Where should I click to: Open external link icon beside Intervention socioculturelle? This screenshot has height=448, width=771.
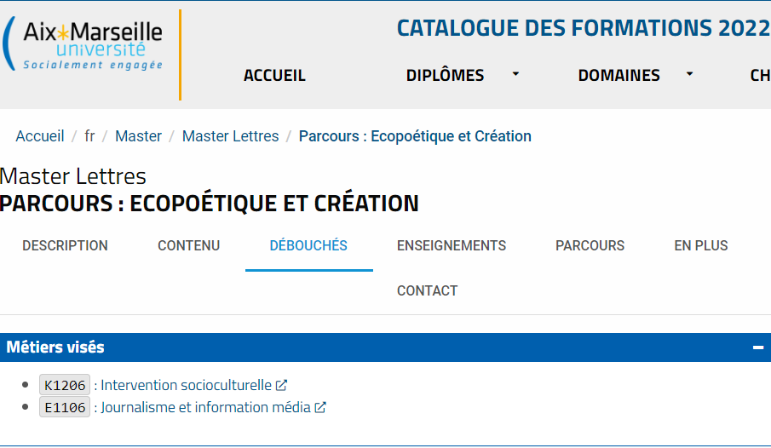281,385
